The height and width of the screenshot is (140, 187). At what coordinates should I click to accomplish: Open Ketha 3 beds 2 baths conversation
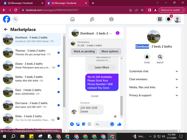[x=31, y=79]
